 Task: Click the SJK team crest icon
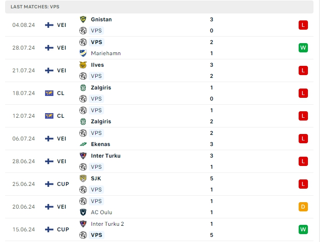pos(83,178)
